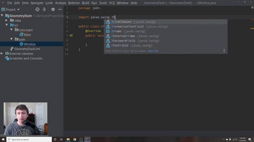Image resolution: width=254 pixels, height=142 pixels.
Task: Click the yellow warning stripe mark in scrollbar
Action: pyautogui.click(x=252, y=28)
